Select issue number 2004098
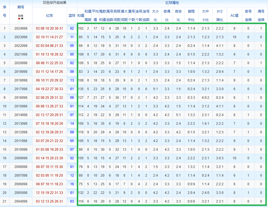This screenshot has height=207, width=269. (x=21, y=201)
